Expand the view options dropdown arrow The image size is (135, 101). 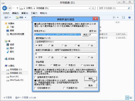[x=118, y=17]
